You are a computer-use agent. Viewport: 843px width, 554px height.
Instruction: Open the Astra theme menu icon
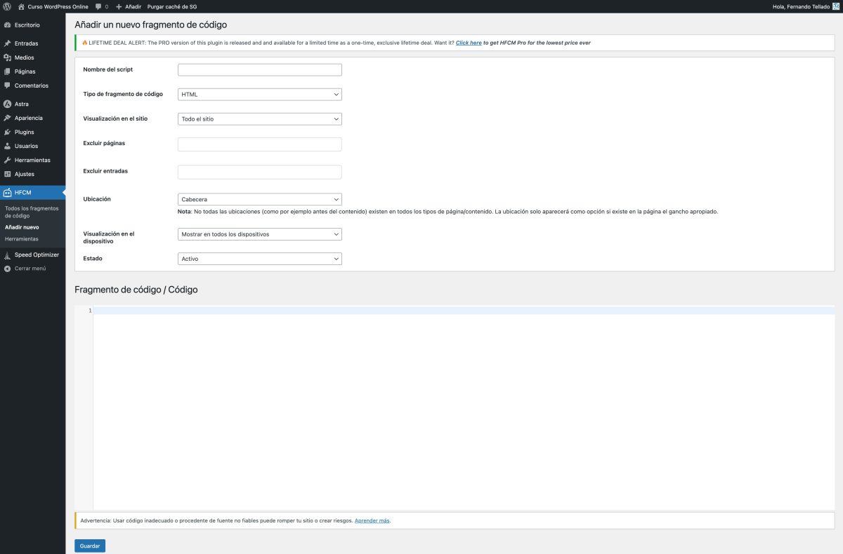pyautogui.click(x=8, y=103)
